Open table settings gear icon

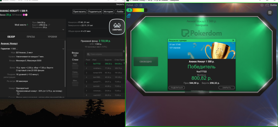pyautogui.click(x=262, y=5)
